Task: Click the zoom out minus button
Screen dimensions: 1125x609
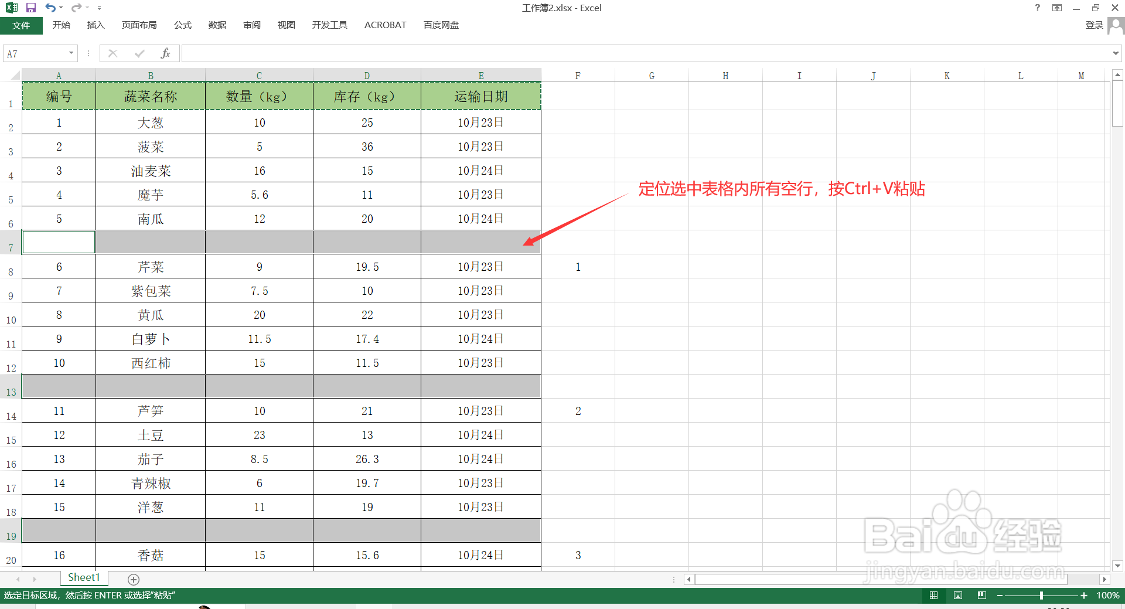Action: [x=1000, y=595]
